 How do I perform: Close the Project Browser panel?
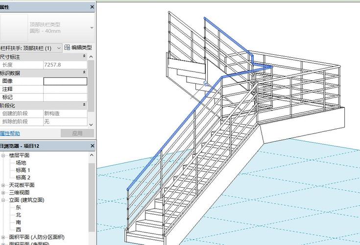[92, 146]
